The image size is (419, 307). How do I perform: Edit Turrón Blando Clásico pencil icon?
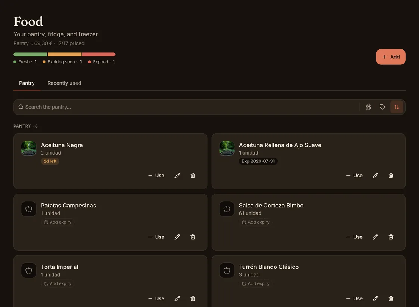375,298
